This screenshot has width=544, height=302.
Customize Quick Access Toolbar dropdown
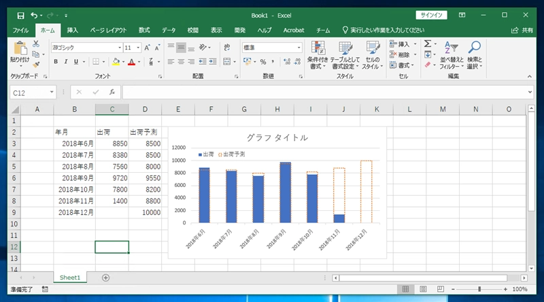(x=66, y=16)
